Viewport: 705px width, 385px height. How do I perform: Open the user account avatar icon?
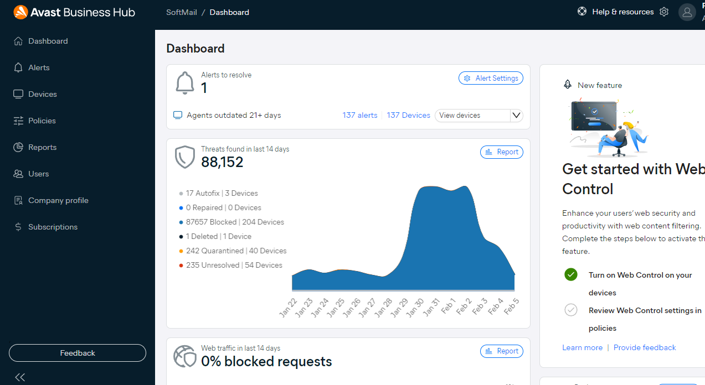point(687,12)
